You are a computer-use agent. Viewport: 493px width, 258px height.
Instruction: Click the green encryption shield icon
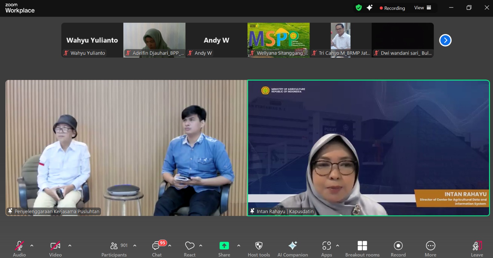click(359, 8)
